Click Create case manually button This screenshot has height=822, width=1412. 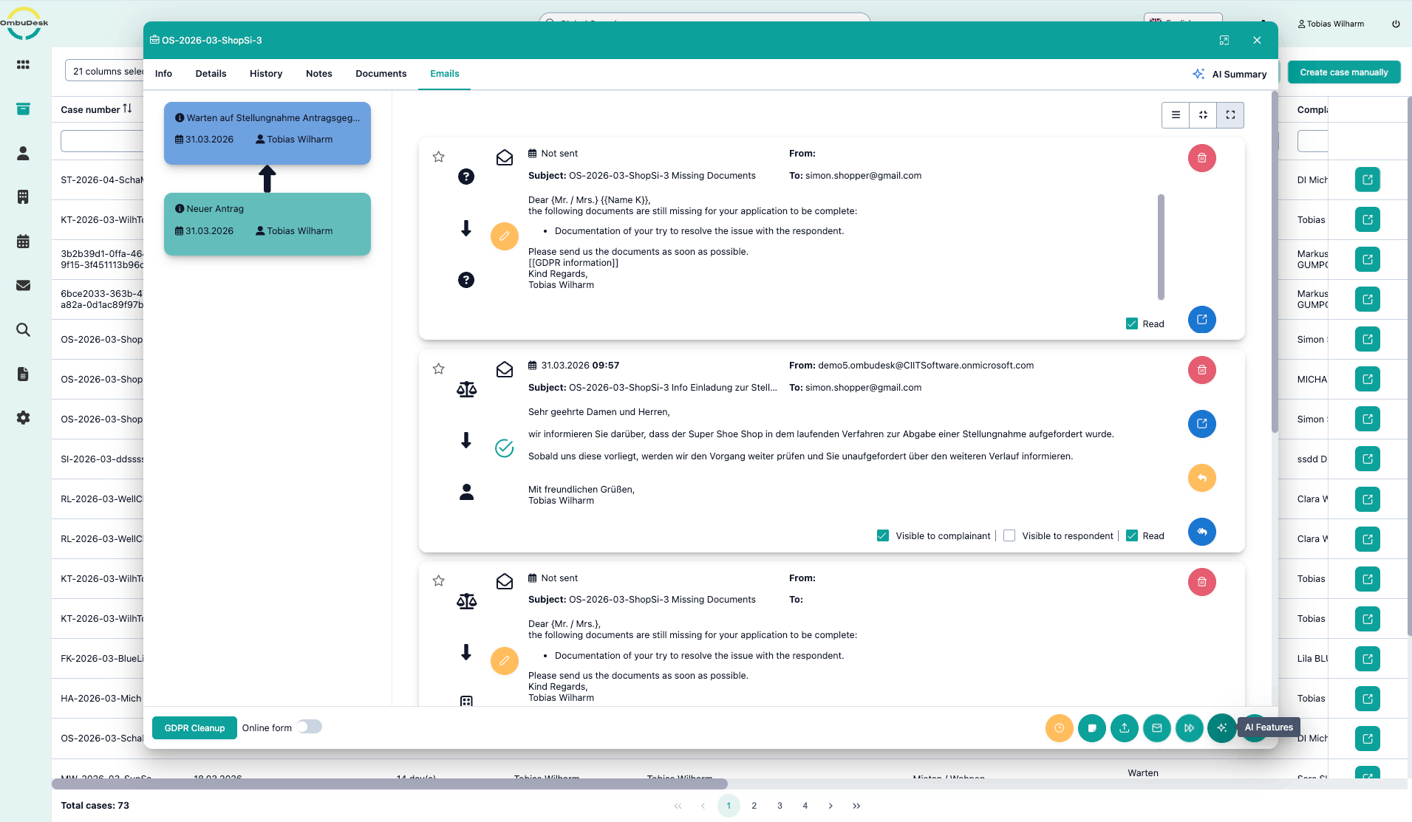1343,72
